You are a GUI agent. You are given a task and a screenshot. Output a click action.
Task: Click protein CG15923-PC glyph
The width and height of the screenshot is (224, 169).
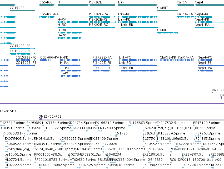26,60
